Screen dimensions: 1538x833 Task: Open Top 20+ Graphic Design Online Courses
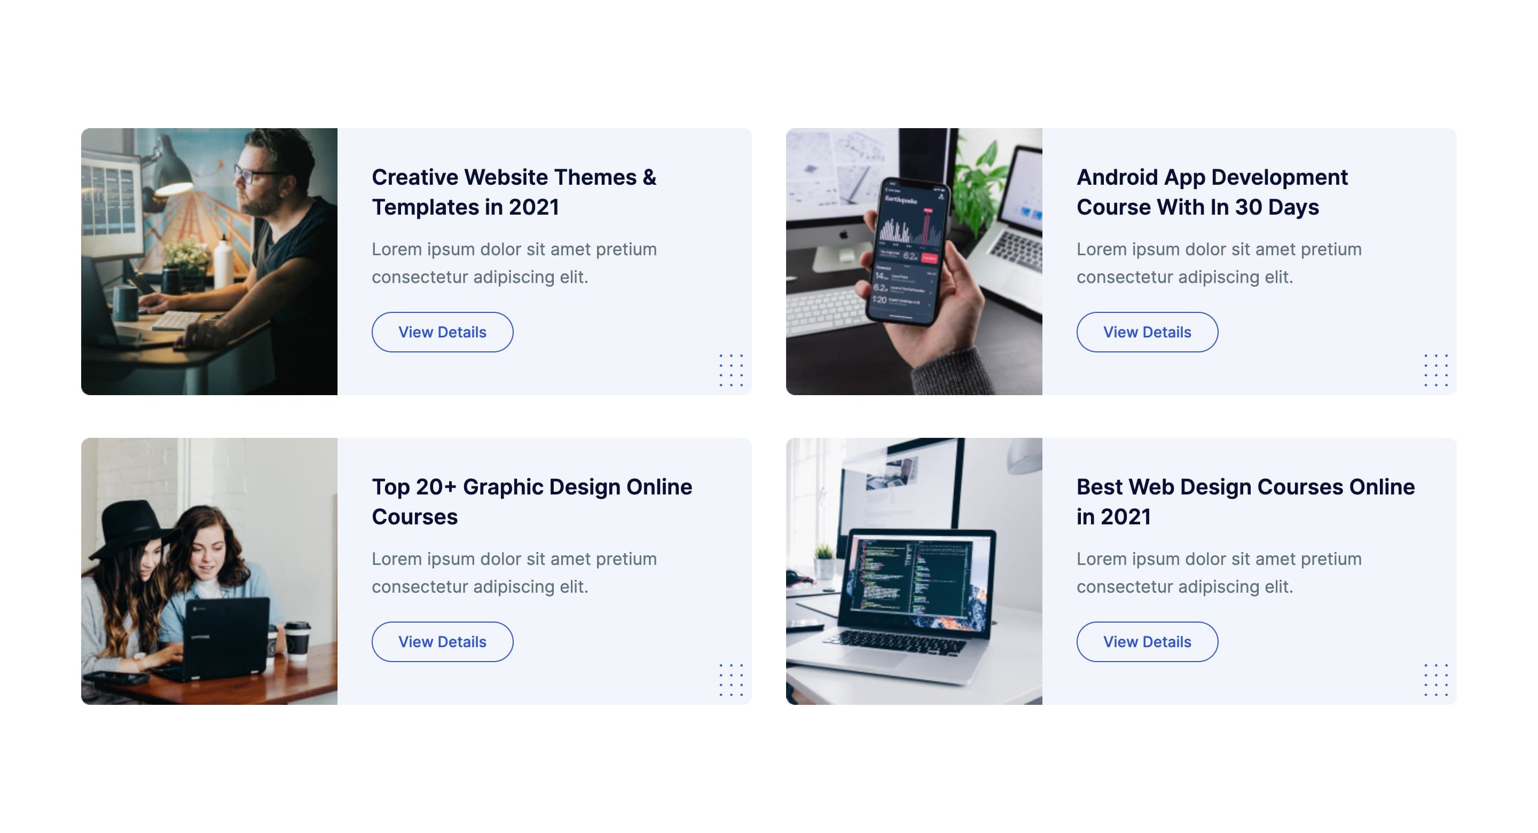coord(442,641)
